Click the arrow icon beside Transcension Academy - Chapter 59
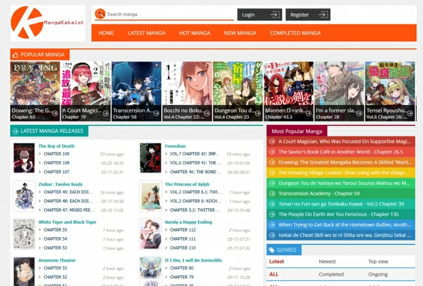The image size is (423, 286). pos(272,193)
